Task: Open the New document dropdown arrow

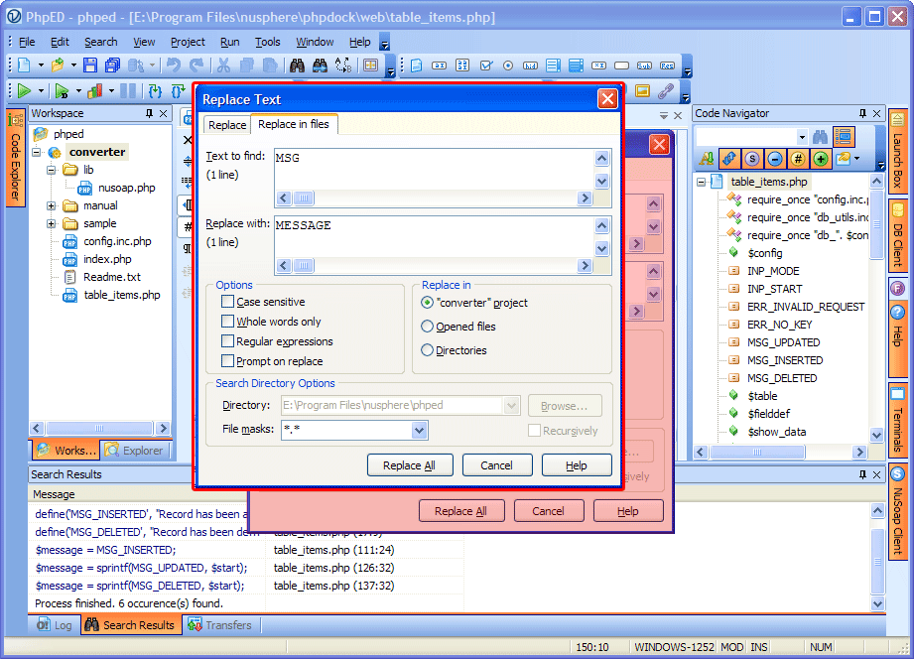Action: [41, 66]
